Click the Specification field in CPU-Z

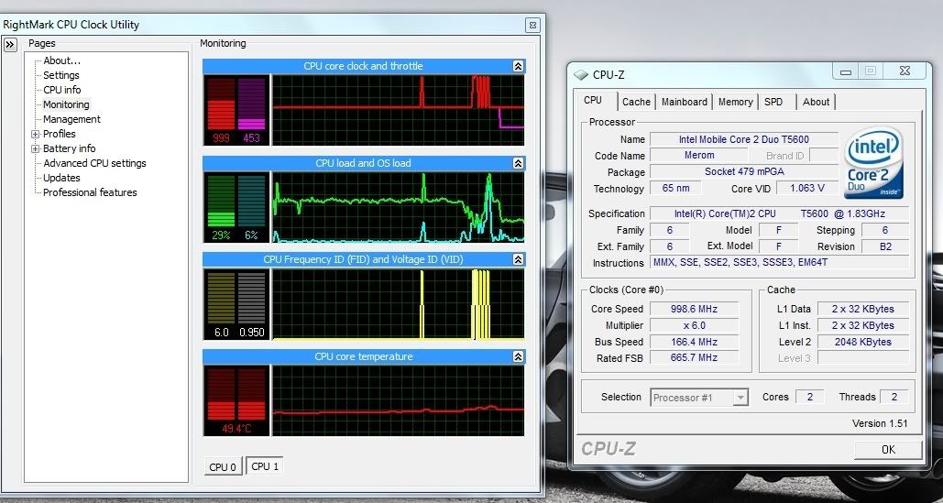coord(779,213)
